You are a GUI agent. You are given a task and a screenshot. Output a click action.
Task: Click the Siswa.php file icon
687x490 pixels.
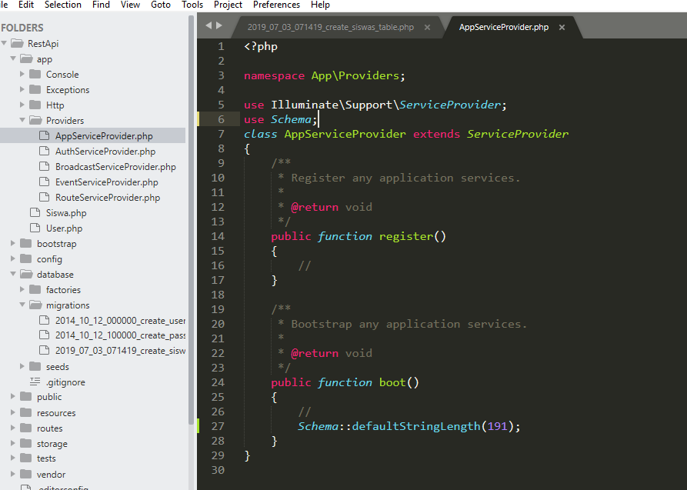[35, 213]
